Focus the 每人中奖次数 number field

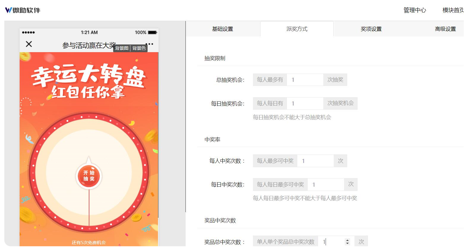[x=315, y=161]
